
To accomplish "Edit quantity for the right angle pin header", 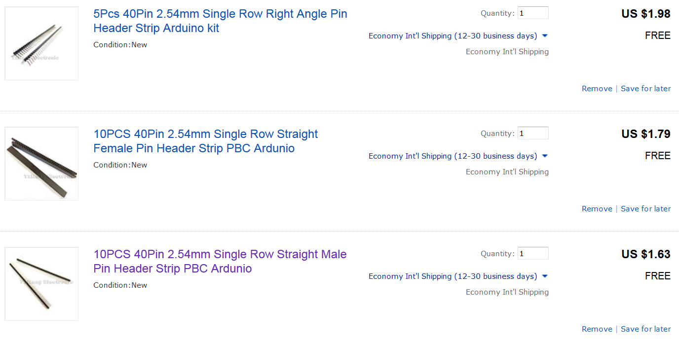I will 533,13.
